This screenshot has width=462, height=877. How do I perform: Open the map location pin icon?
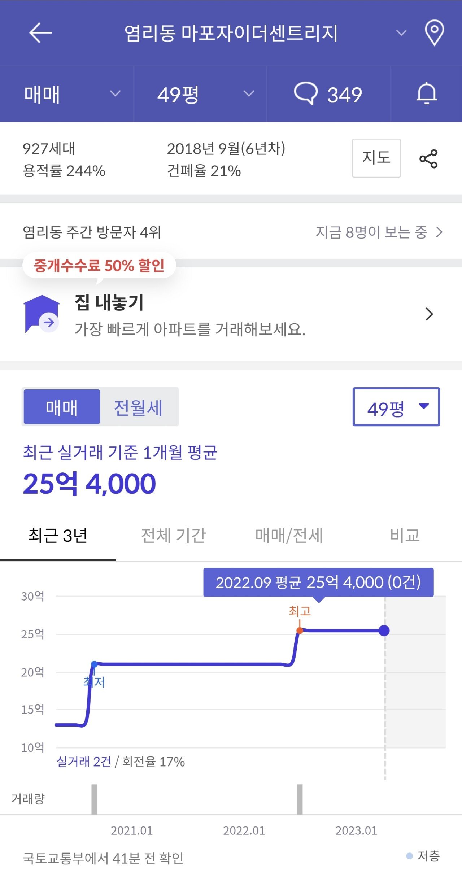click(434, 33)
